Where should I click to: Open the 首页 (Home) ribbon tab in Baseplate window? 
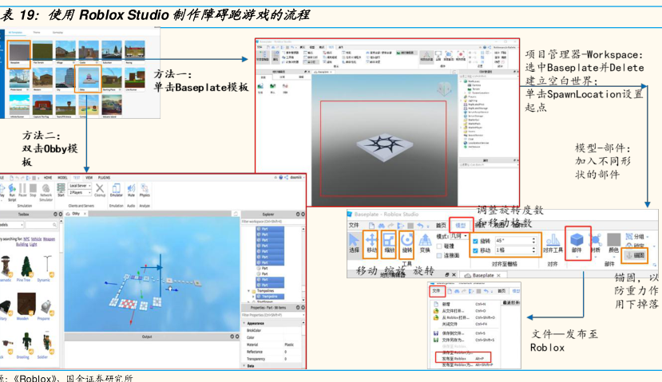tap(441, 225)
